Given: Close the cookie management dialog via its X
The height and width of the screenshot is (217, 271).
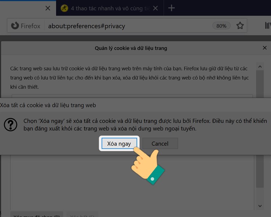Looking at the screenshot, I should pyautogui.click(x=265, y=48).
